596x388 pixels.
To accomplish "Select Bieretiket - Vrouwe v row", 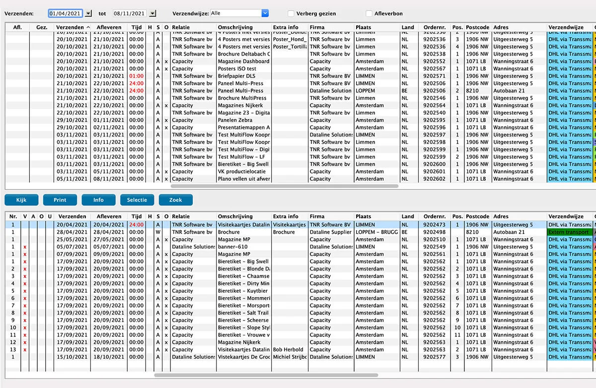I will coord(300,335).
